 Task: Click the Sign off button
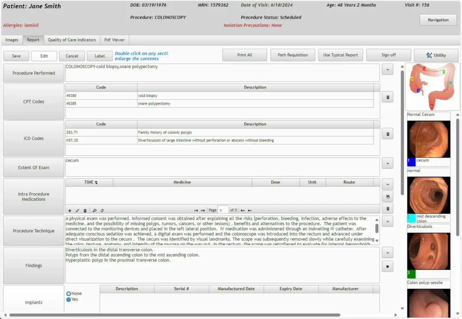[x=388, y=55]
